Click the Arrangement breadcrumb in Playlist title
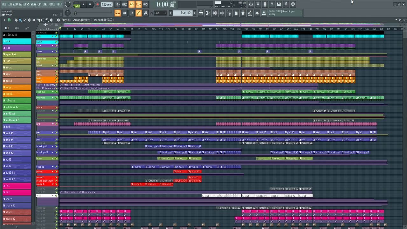The width and height of the screenshot is (407, 229). [82, 20]
